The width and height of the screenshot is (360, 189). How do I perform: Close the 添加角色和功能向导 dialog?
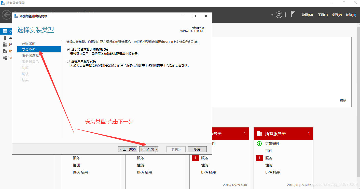pos(206,16)
